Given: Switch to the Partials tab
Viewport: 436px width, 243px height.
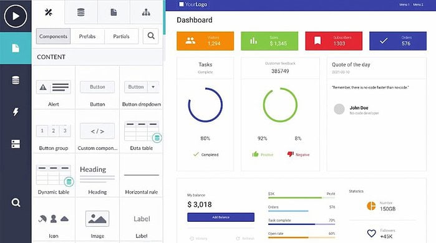Looking at the screenshot, I should 121,36.
